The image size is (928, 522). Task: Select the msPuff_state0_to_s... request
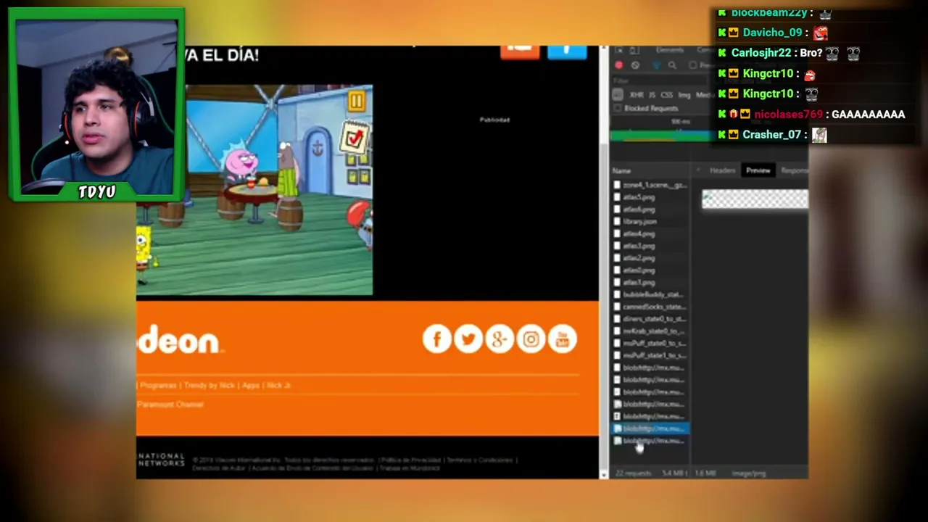[x=650, y=344]
